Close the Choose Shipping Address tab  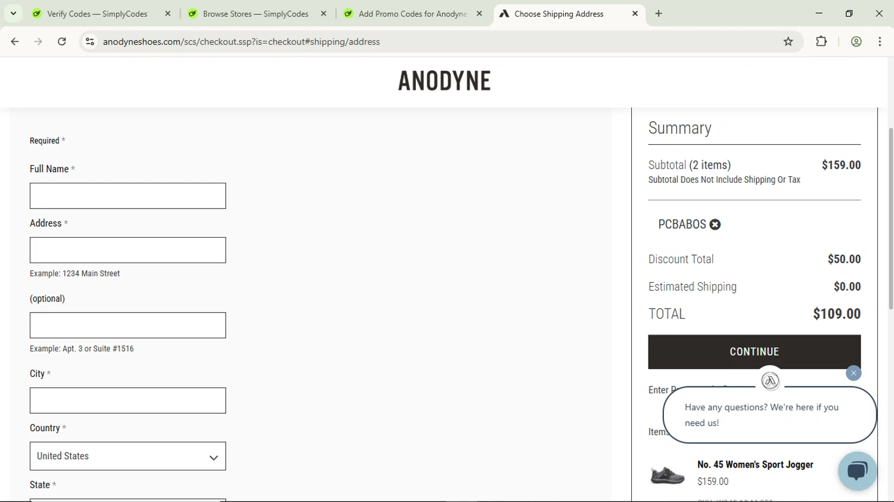[635, 14]
